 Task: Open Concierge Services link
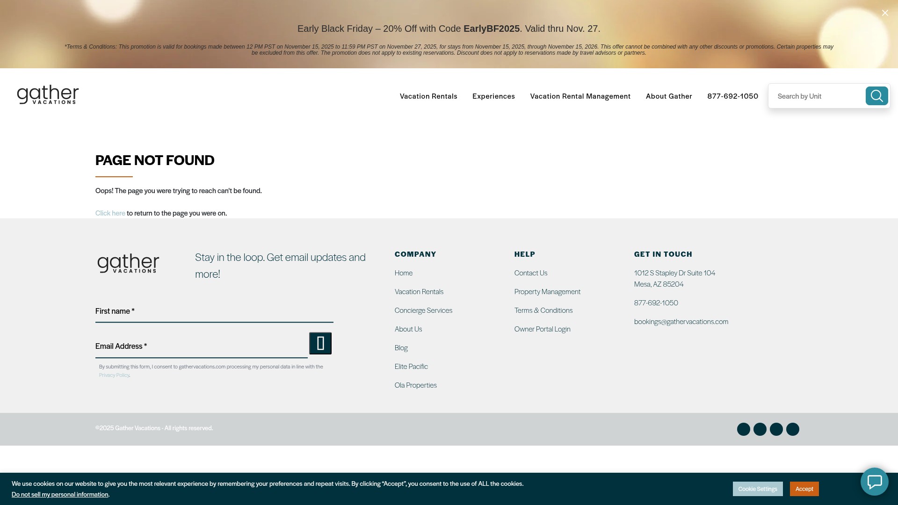pyautogui.click(x=423, y=310)
